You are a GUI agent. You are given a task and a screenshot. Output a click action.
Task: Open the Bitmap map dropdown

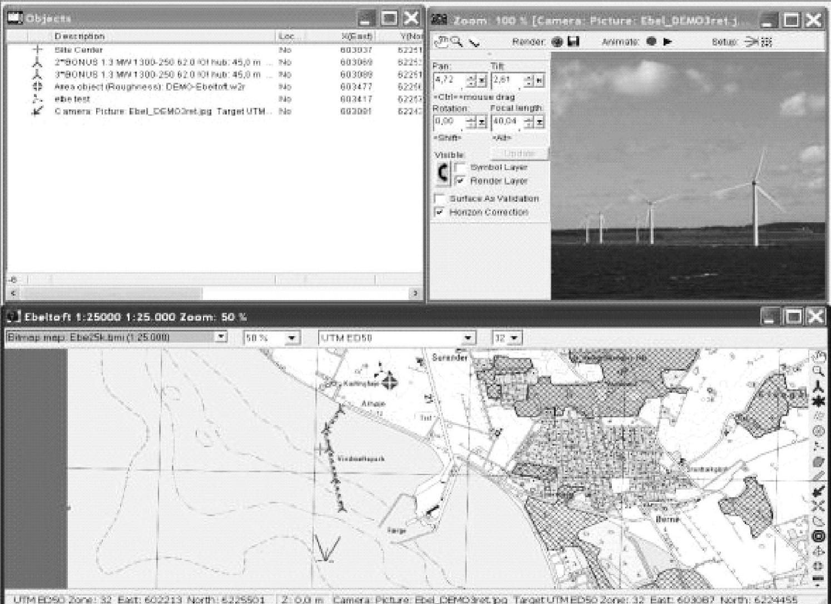click(221, 337)
